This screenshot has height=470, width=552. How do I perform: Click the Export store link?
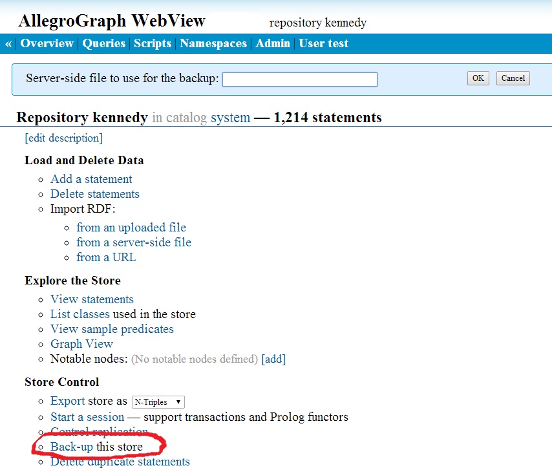(x=68, y=401)
